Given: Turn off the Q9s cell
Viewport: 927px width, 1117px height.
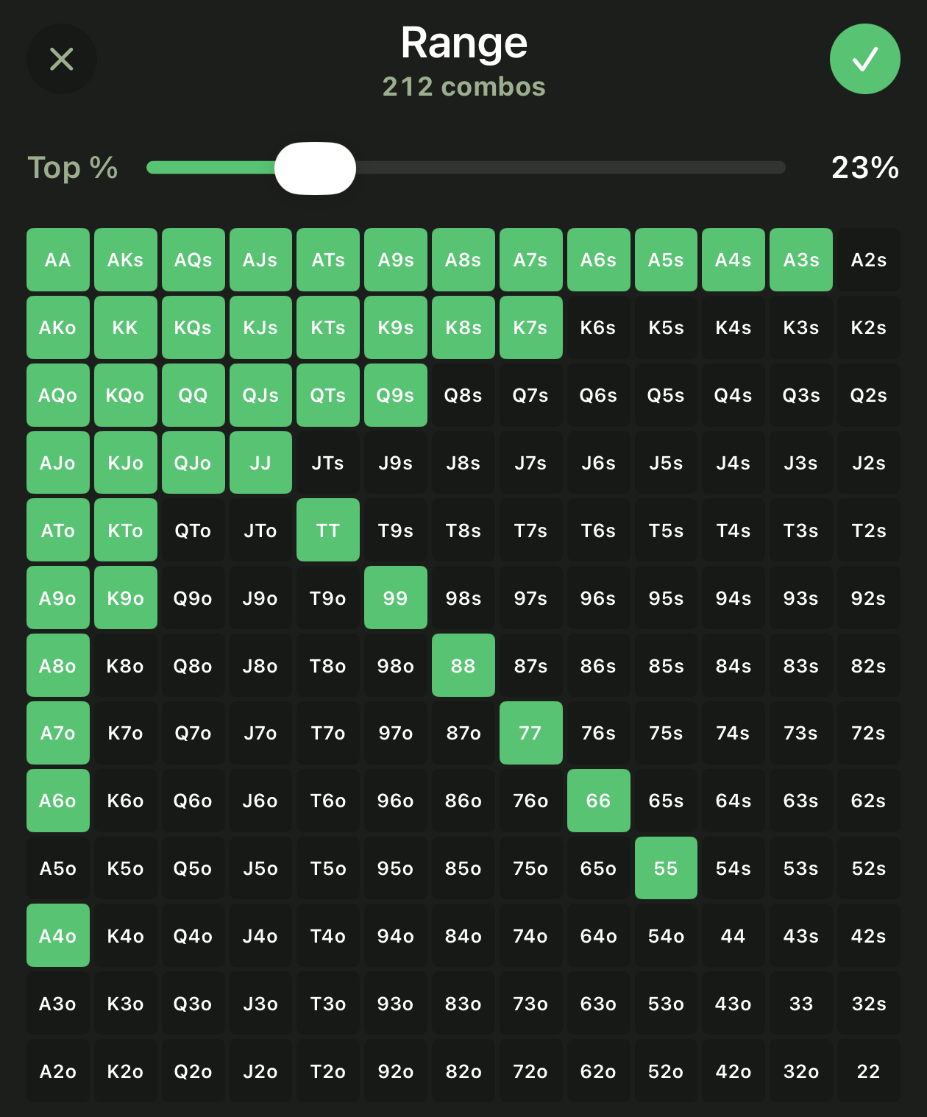Looking at the screenshot, I should (x=396, y=395).
